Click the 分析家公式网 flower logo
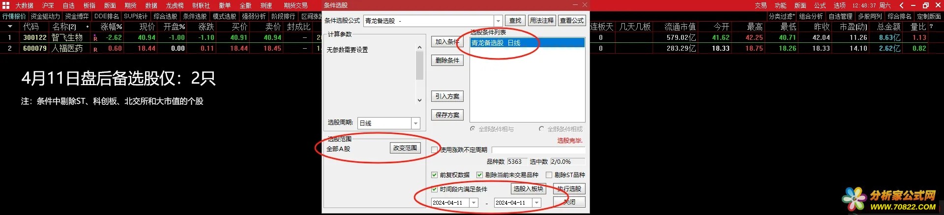 854,199
